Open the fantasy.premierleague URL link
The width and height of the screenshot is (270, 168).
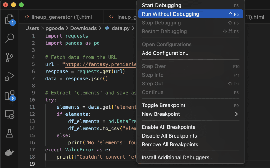pyautogui.click(x=101, y=64)
